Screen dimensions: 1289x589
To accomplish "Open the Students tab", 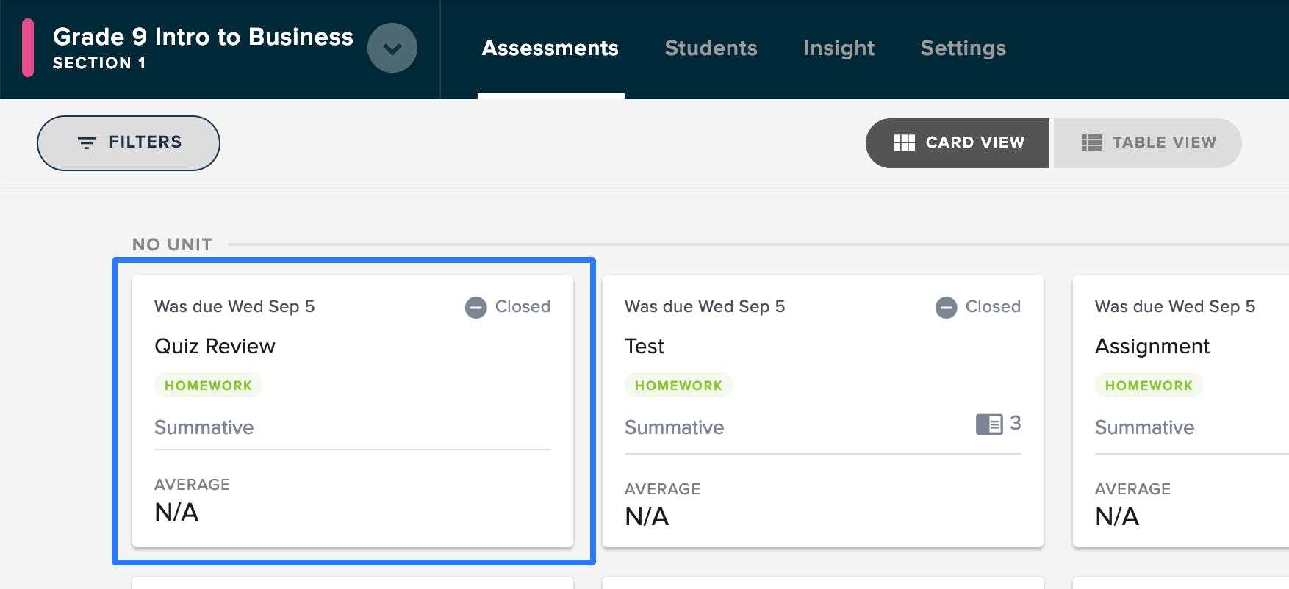I will [711, 48].
